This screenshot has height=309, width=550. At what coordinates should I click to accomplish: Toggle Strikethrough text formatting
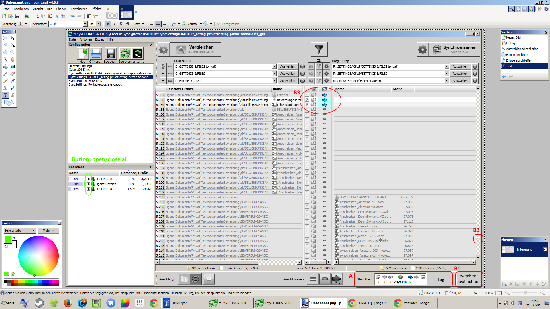(128, 24)
